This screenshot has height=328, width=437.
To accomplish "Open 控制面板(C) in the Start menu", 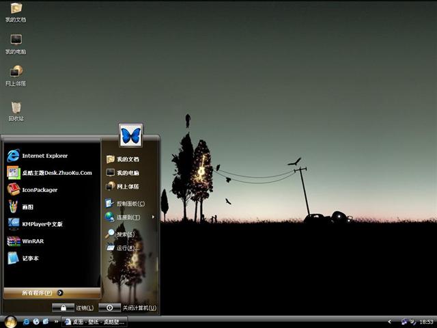I will click(x=129, y=204).
